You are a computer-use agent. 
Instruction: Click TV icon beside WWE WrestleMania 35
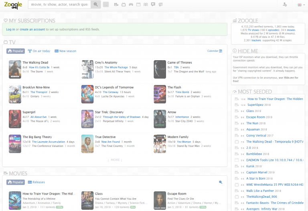pos(237,185)
